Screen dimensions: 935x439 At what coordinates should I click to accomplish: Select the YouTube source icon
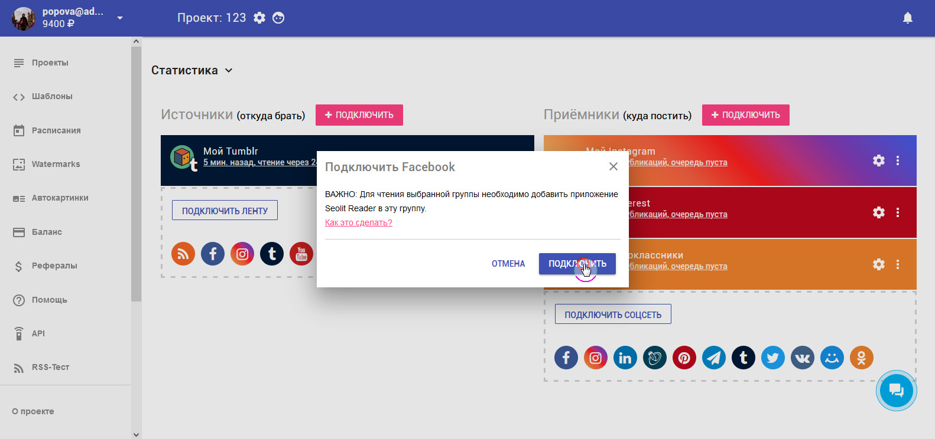tap(301, 254)
